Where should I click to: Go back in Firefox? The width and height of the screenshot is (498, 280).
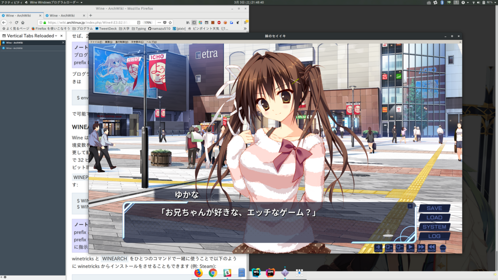click(x=4, y=22)
